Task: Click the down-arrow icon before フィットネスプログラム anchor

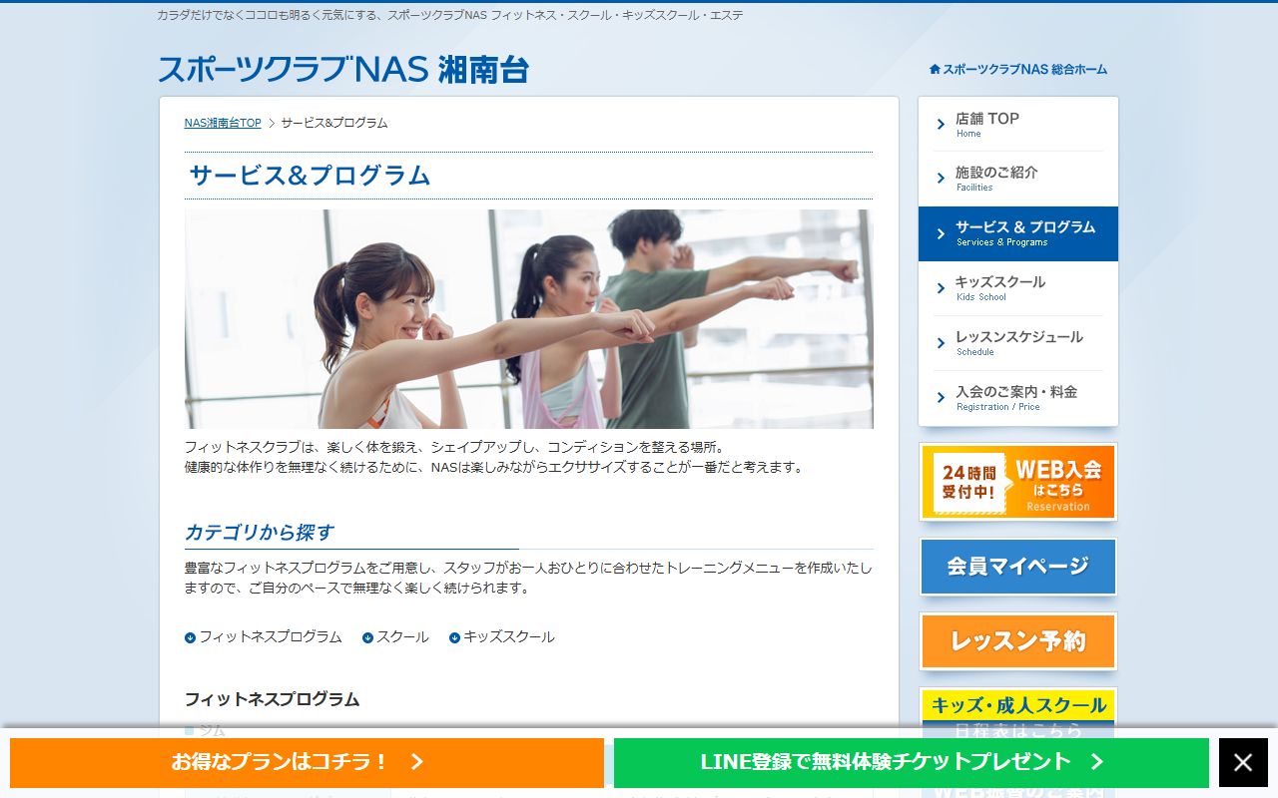Action: pos(190,637)
